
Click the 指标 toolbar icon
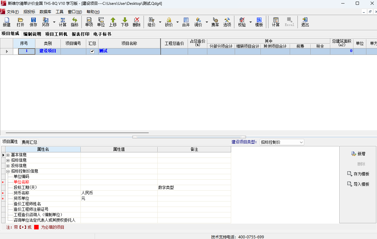tap(74, 22)
